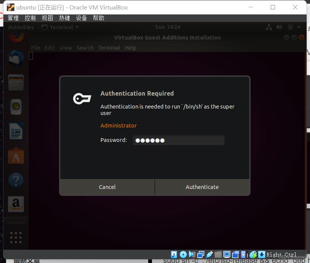Click the hard disk activity status icon

pos(174,255)
